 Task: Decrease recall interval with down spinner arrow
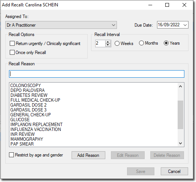click(x=108, y=45)
